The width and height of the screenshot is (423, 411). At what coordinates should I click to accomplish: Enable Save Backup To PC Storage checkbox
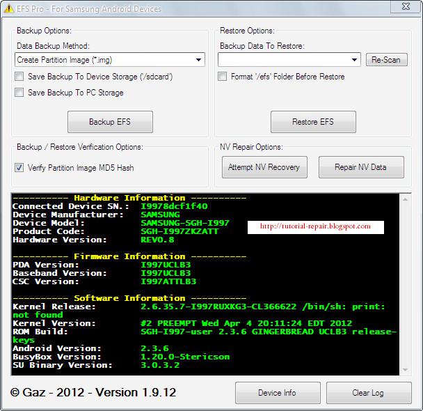[19, 93]
